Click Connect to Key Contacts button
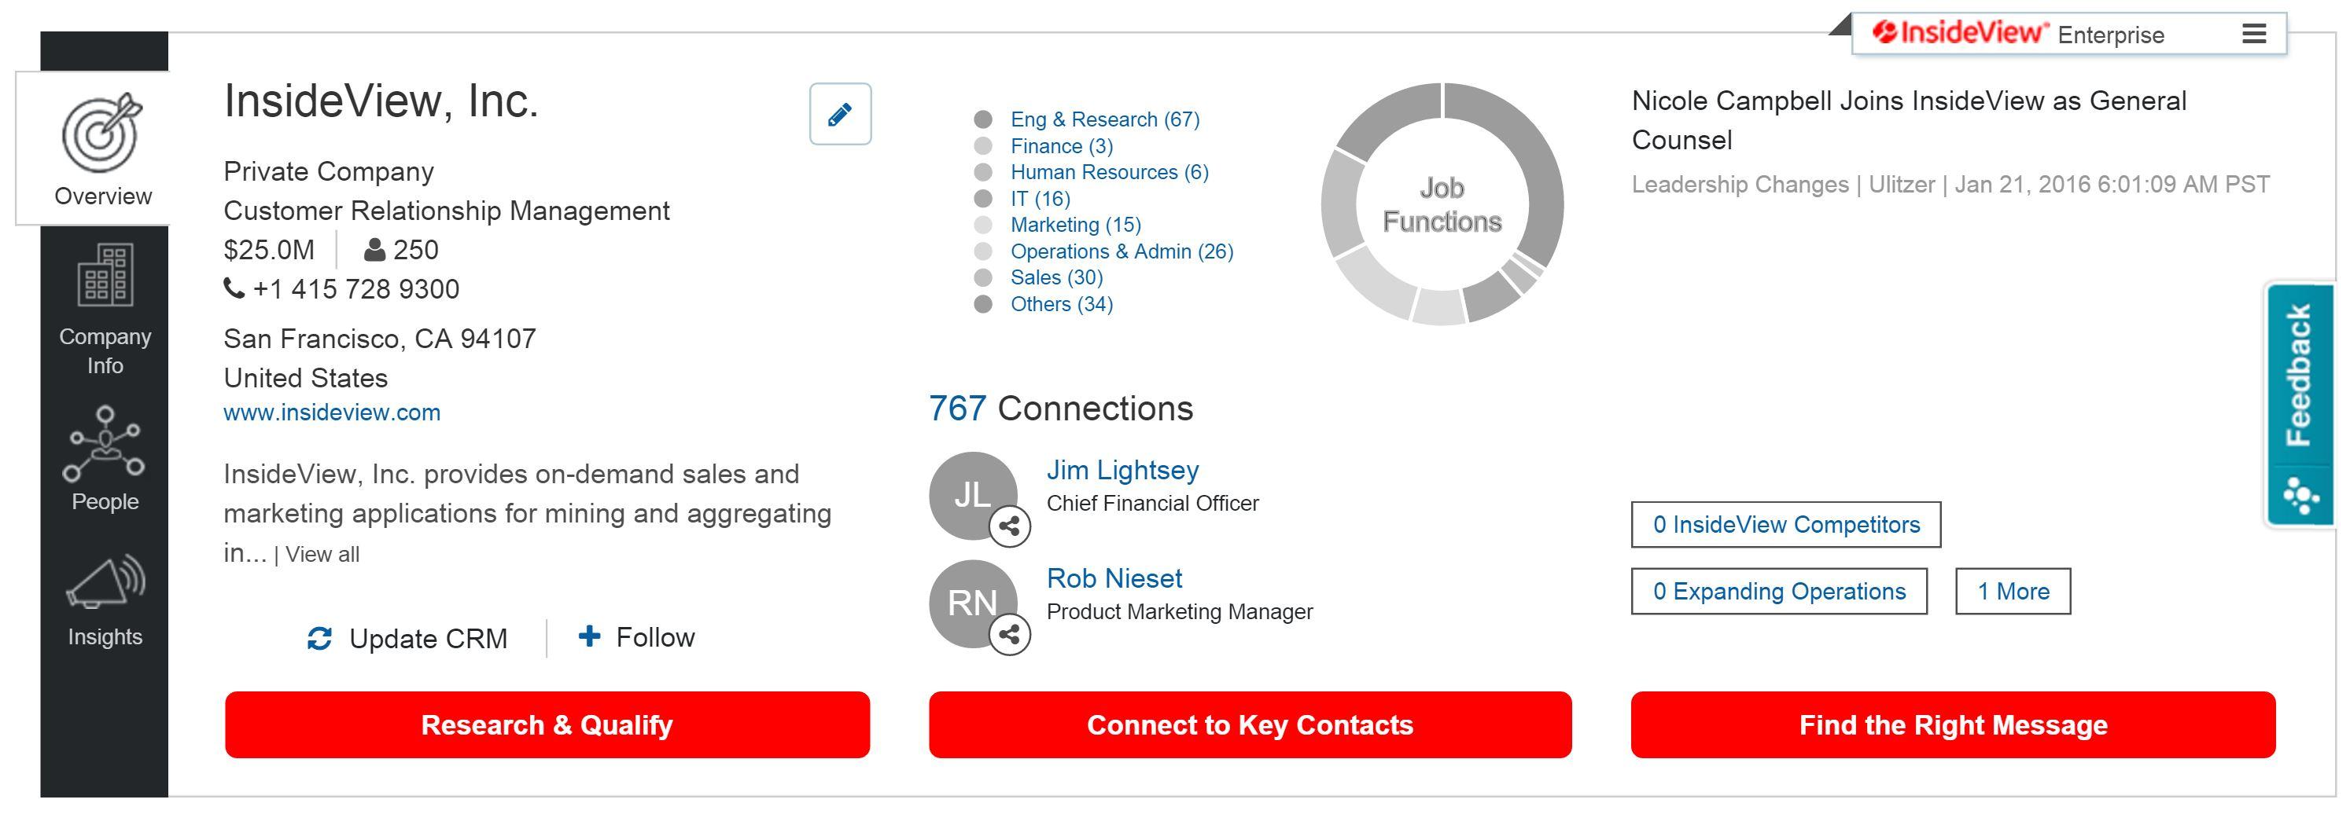The image size is (2350, 814). pos(1250,724)
